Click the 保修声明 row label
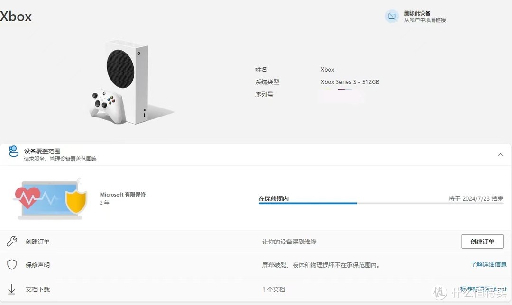Viewport: 512px width, 305px height. point(37,265)
